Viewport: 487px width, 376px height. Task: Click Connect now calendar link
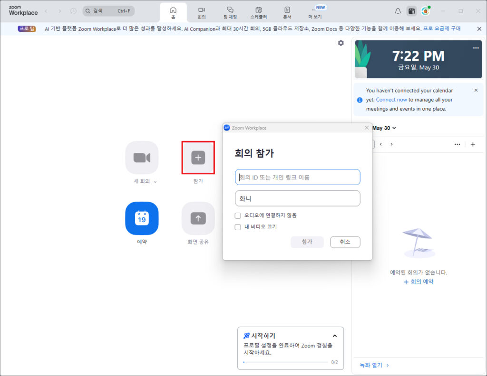pos(391,100)
